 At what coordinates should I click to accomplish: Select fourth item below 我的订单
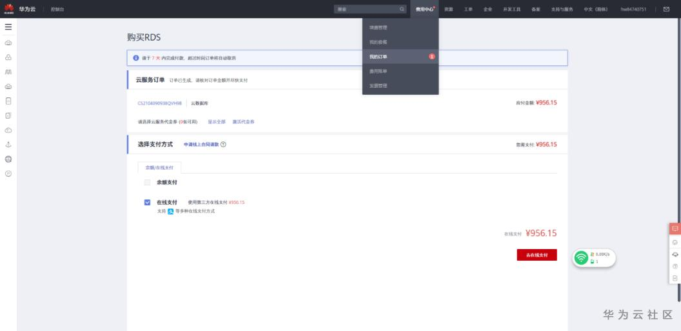[400, 71]
